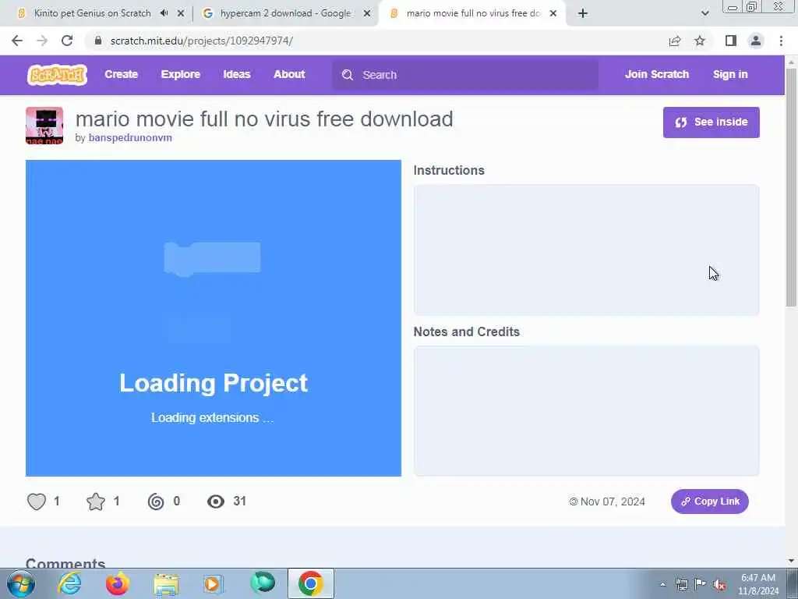Image resolution: width=798 pixels, height=599 pixels.
Task: Open the author banspedrunonvm profile link
Action: point(130,137)
